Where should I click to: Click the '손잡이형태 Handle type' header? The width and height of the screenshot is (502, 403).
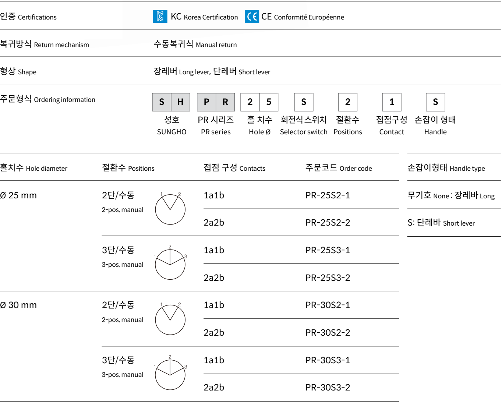pyautogui.click(x=446, y=168)
